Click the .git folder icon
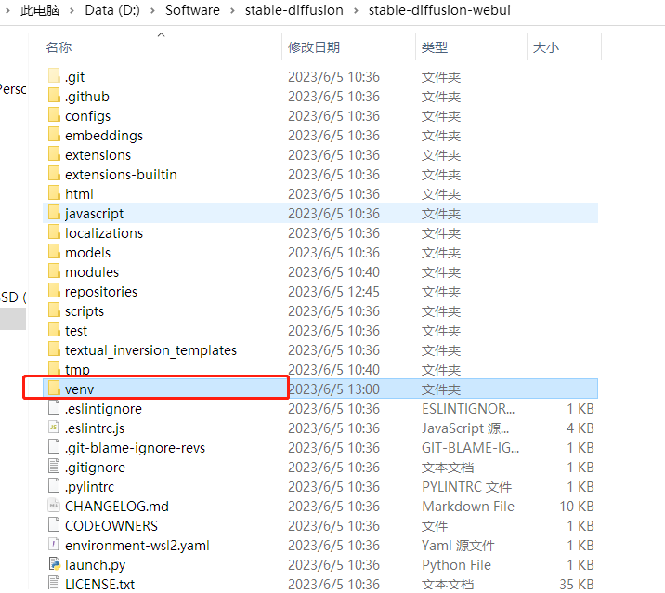665x593 pixels. point(54,76)
